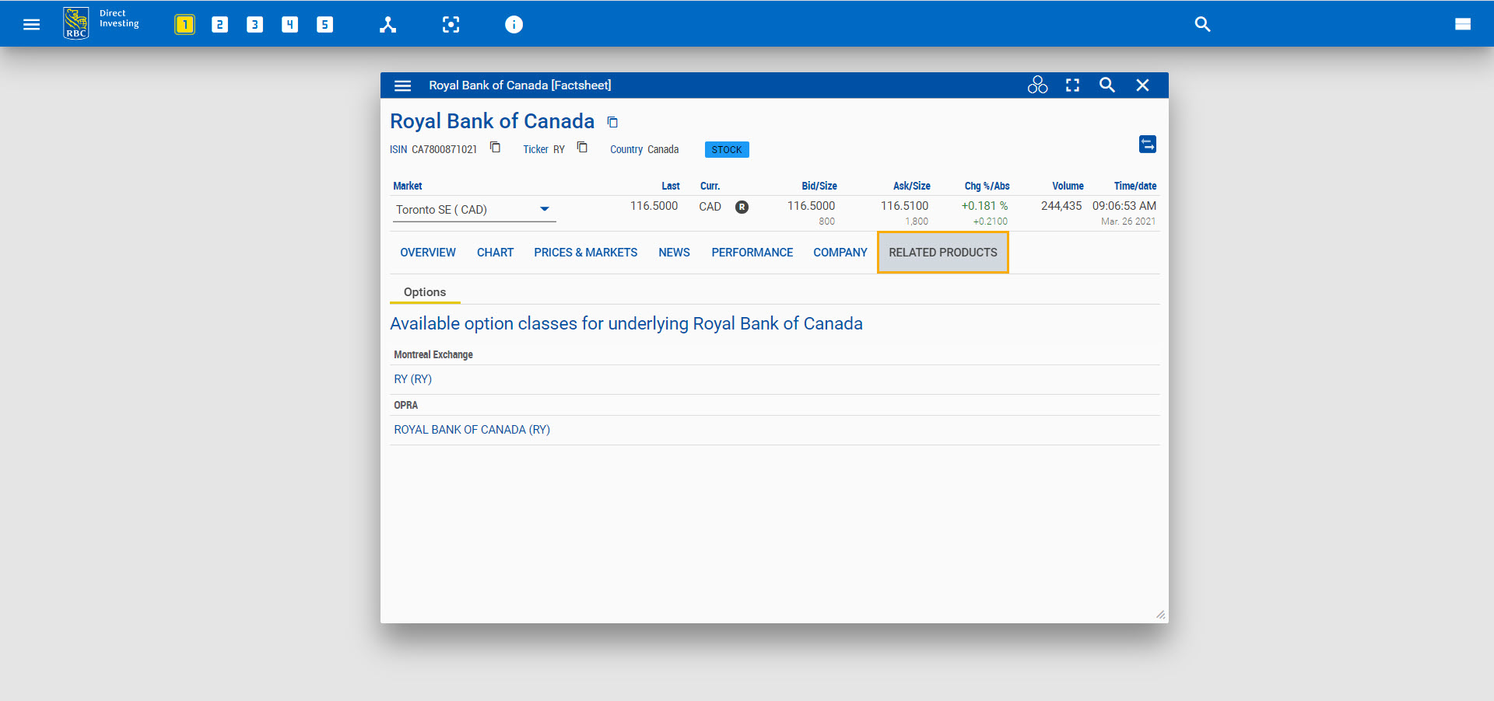Expand the Toronto SE (CAD) market dropdown

click(544, 209)
